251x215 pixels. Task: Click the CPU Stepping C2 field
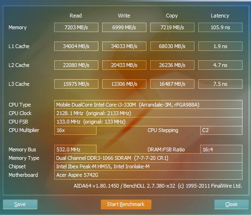(x=221, y=130)
